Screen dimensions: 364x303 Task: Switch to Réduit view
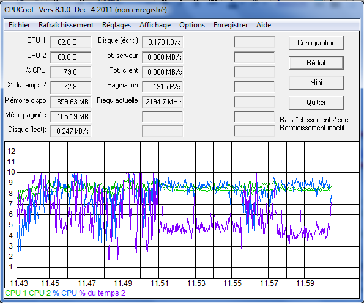pos(316,63)
